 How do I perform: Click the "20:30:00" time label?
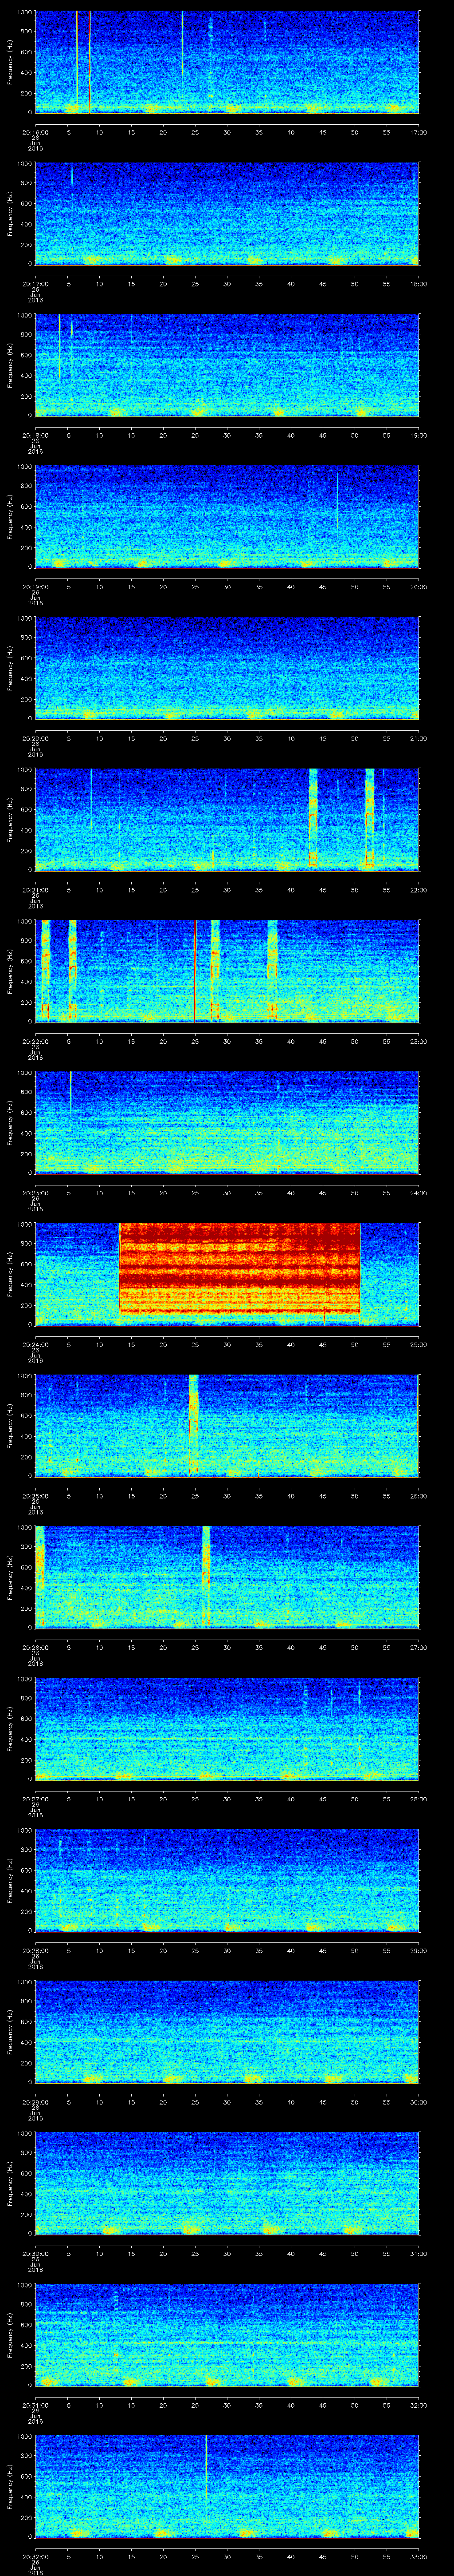point(35,2253)
